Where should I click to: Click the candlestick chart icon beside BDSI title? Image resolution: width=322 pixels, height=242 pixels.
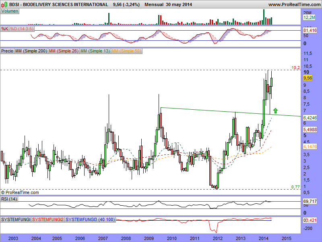coord(5,4)
